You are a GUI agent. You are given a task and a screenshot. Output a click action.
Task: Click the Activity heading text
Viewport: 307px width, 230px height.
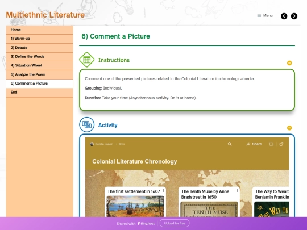click(107, 125)
